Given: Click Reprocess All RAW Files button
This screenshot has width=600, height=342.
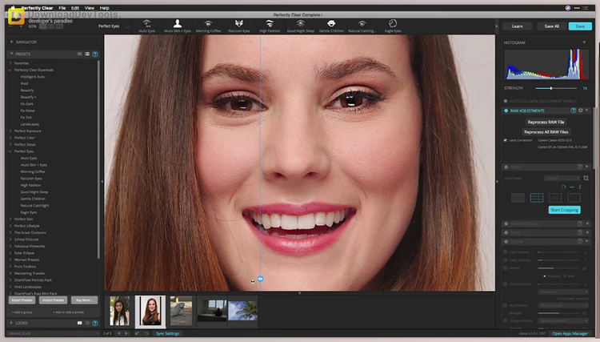Looking at the screenshot, I should (x=546, y=131).
